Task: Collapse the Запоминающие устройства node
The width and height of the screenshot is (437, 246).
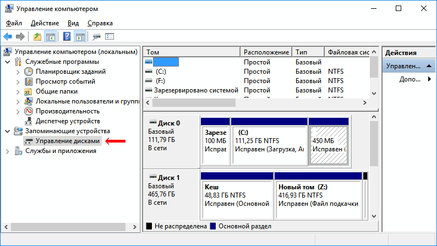Action: 8,131
